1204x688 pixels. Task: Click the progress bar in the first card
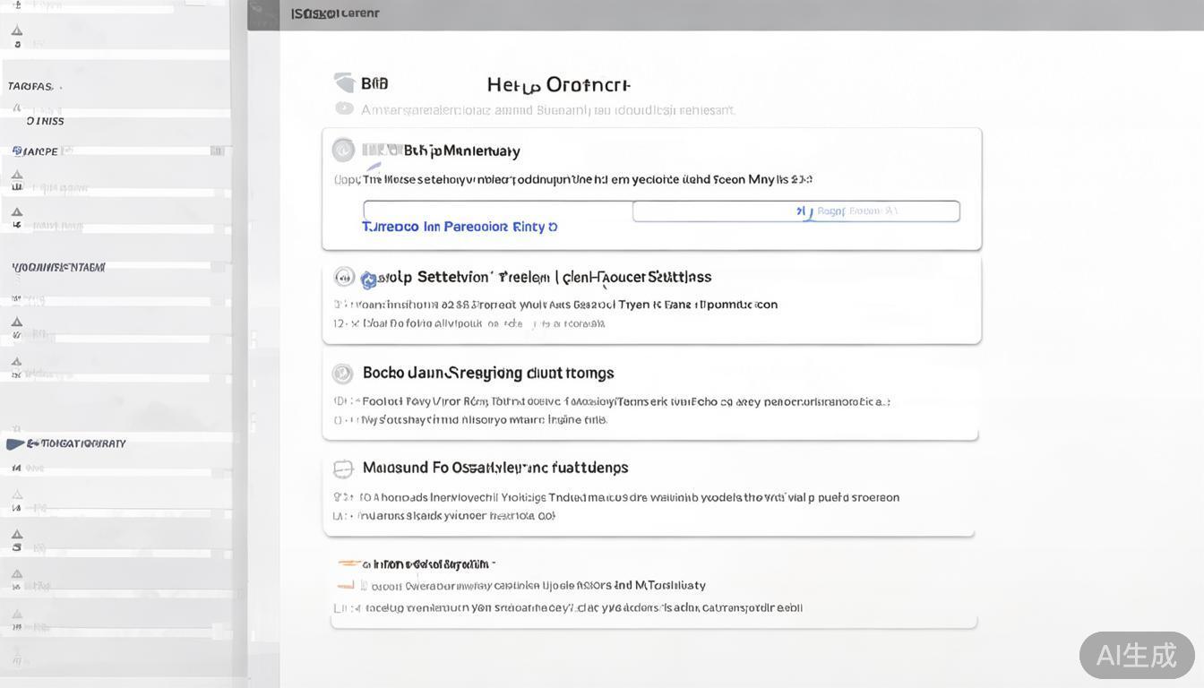tap(497, 210)
